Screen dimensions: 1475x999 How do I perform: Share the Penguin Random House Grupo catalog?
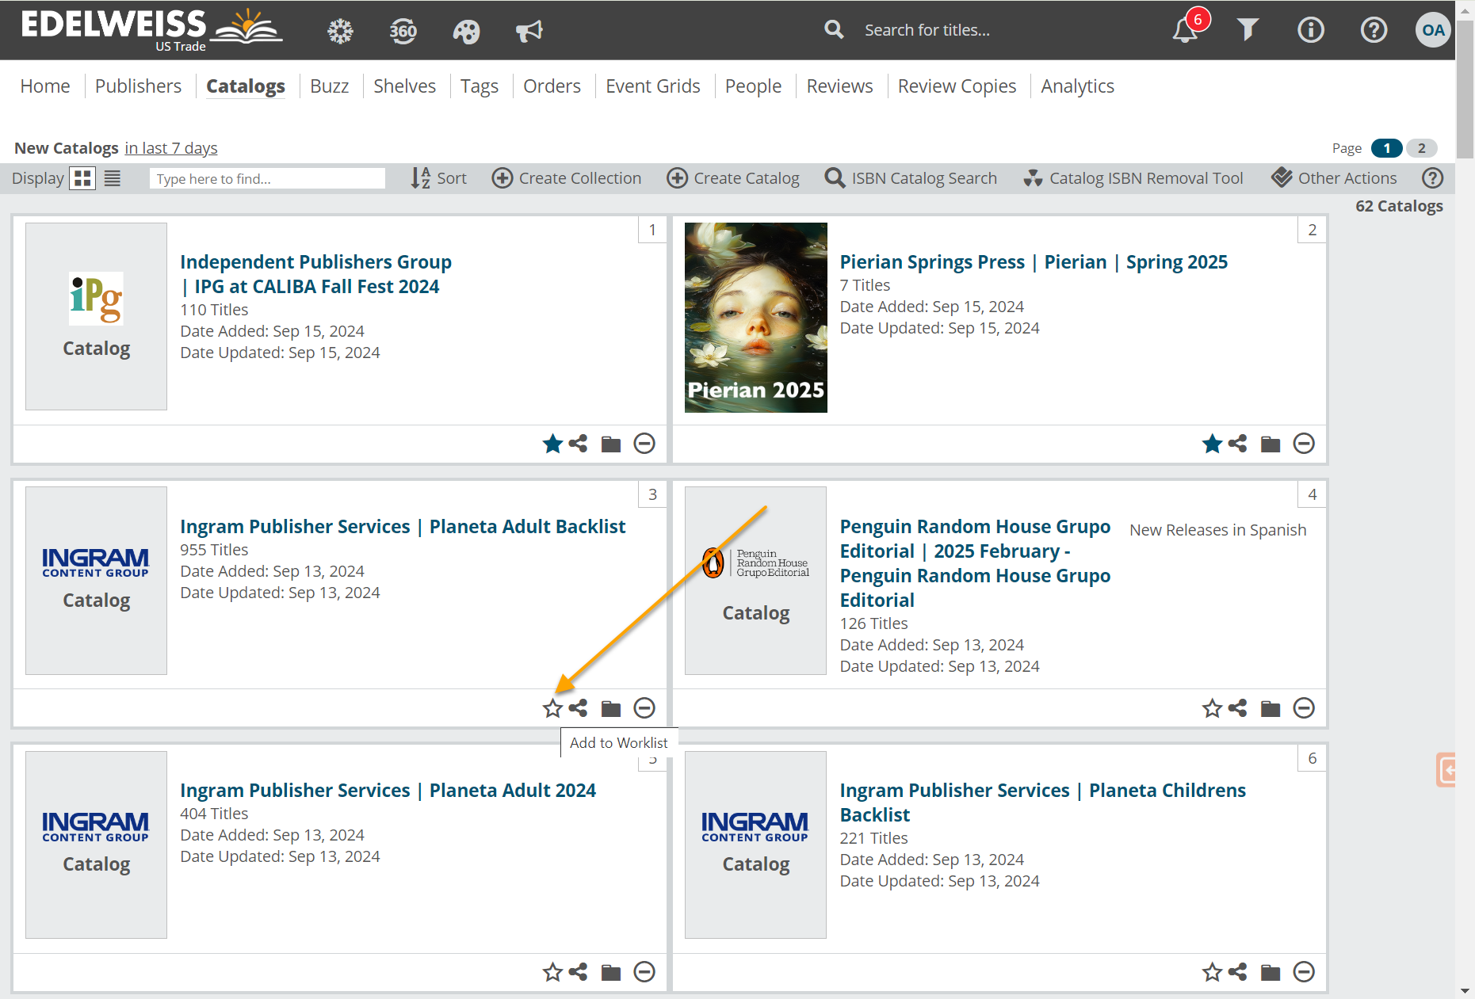coord(1238,708)
